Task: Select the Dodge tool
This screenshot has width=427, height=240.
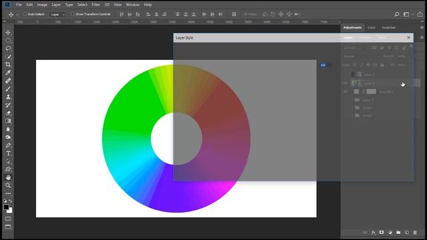Action: click(8, 137)
